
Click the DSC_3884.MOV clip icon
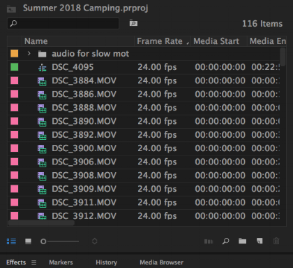pyautogui.click(x=42, y=81)
